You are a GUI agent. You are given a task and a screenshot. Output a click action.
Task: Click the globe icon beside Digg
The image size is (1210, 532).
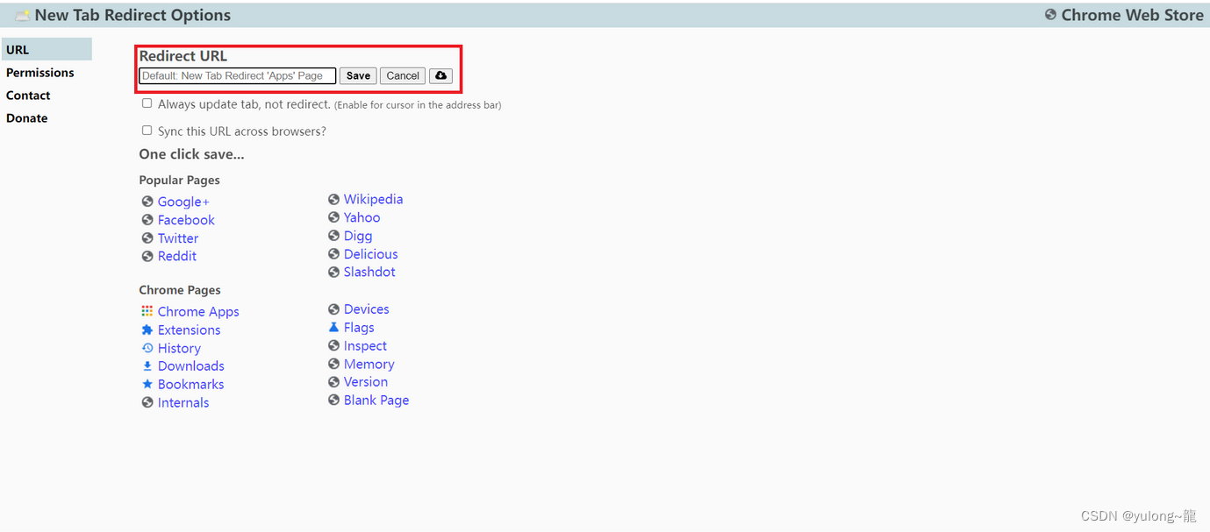click(333, 236)
